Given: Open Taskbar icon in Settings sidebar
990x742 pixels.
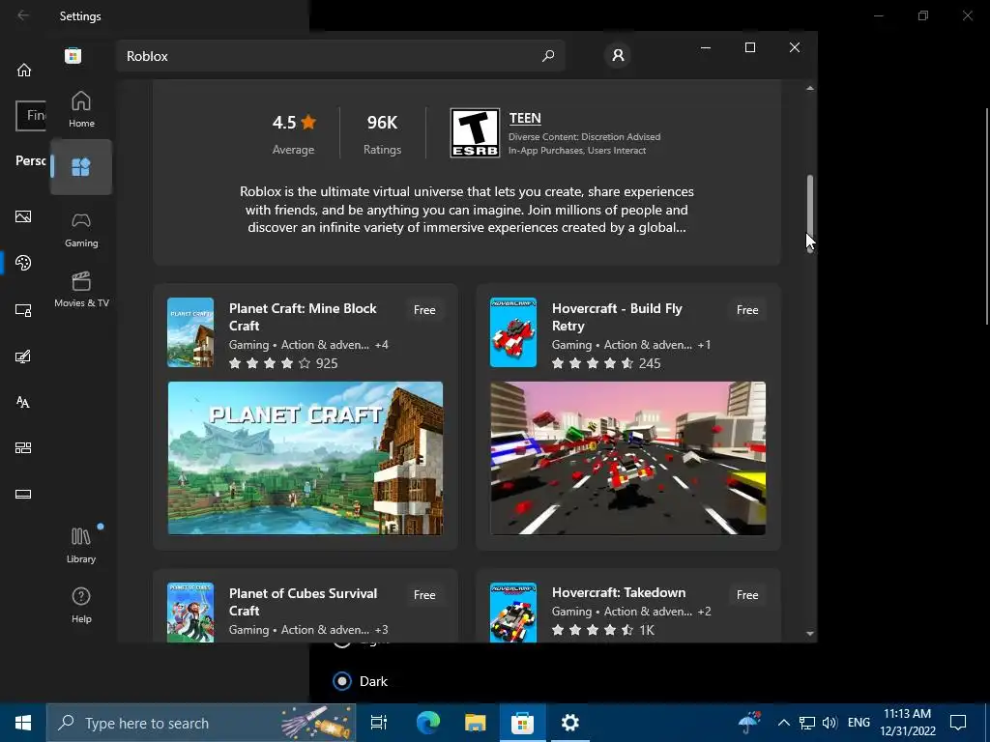Looking at the screenshot, I should pos(23,494).
